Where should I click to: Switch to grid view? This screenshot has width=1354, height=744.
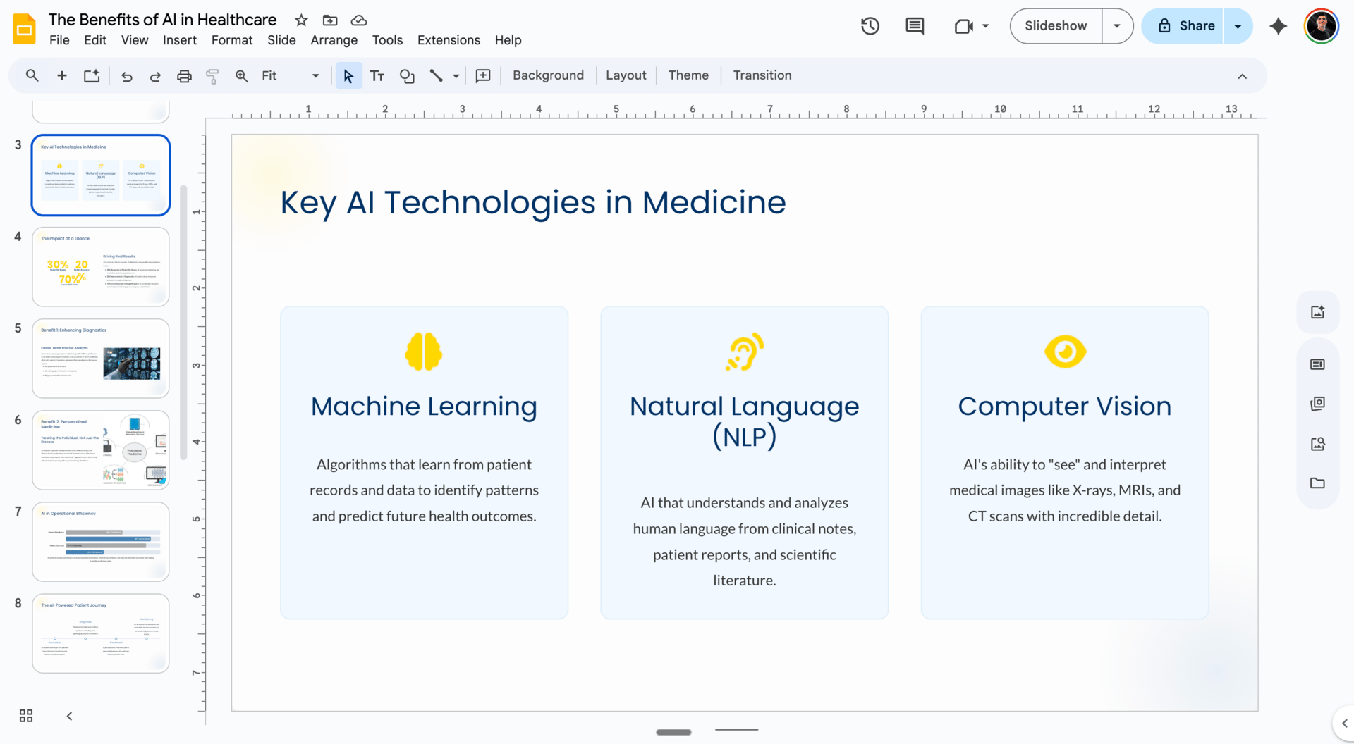tap(26, 716)
